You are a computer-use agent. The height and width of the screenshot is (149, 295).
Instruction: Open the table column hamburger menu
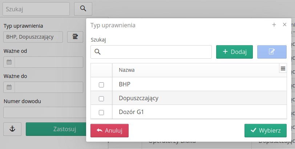tap(283, 68)
